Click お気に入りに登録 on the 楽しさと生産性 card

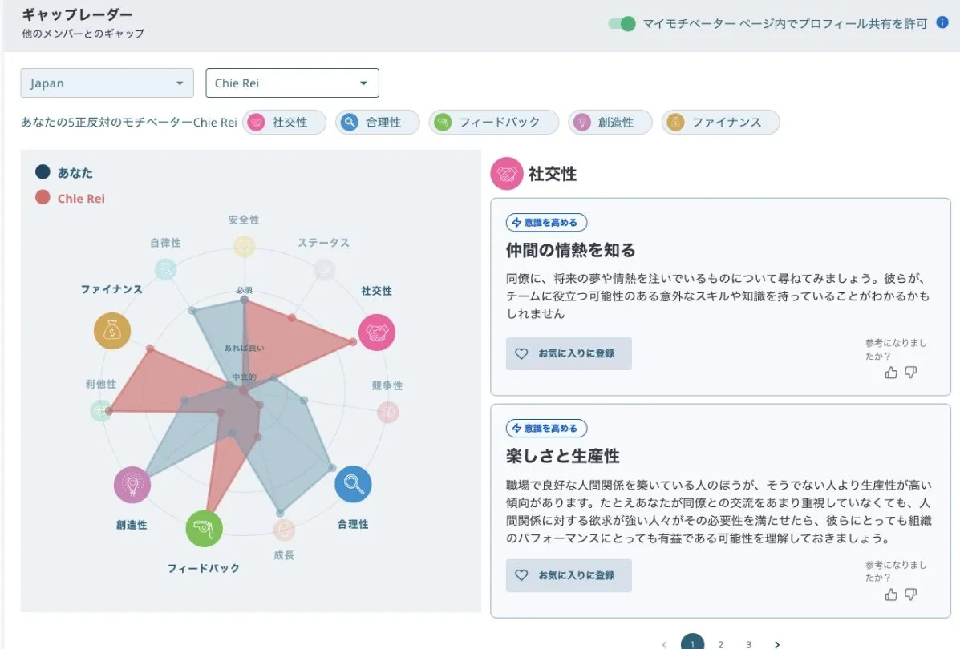click(x=568, y=575)
